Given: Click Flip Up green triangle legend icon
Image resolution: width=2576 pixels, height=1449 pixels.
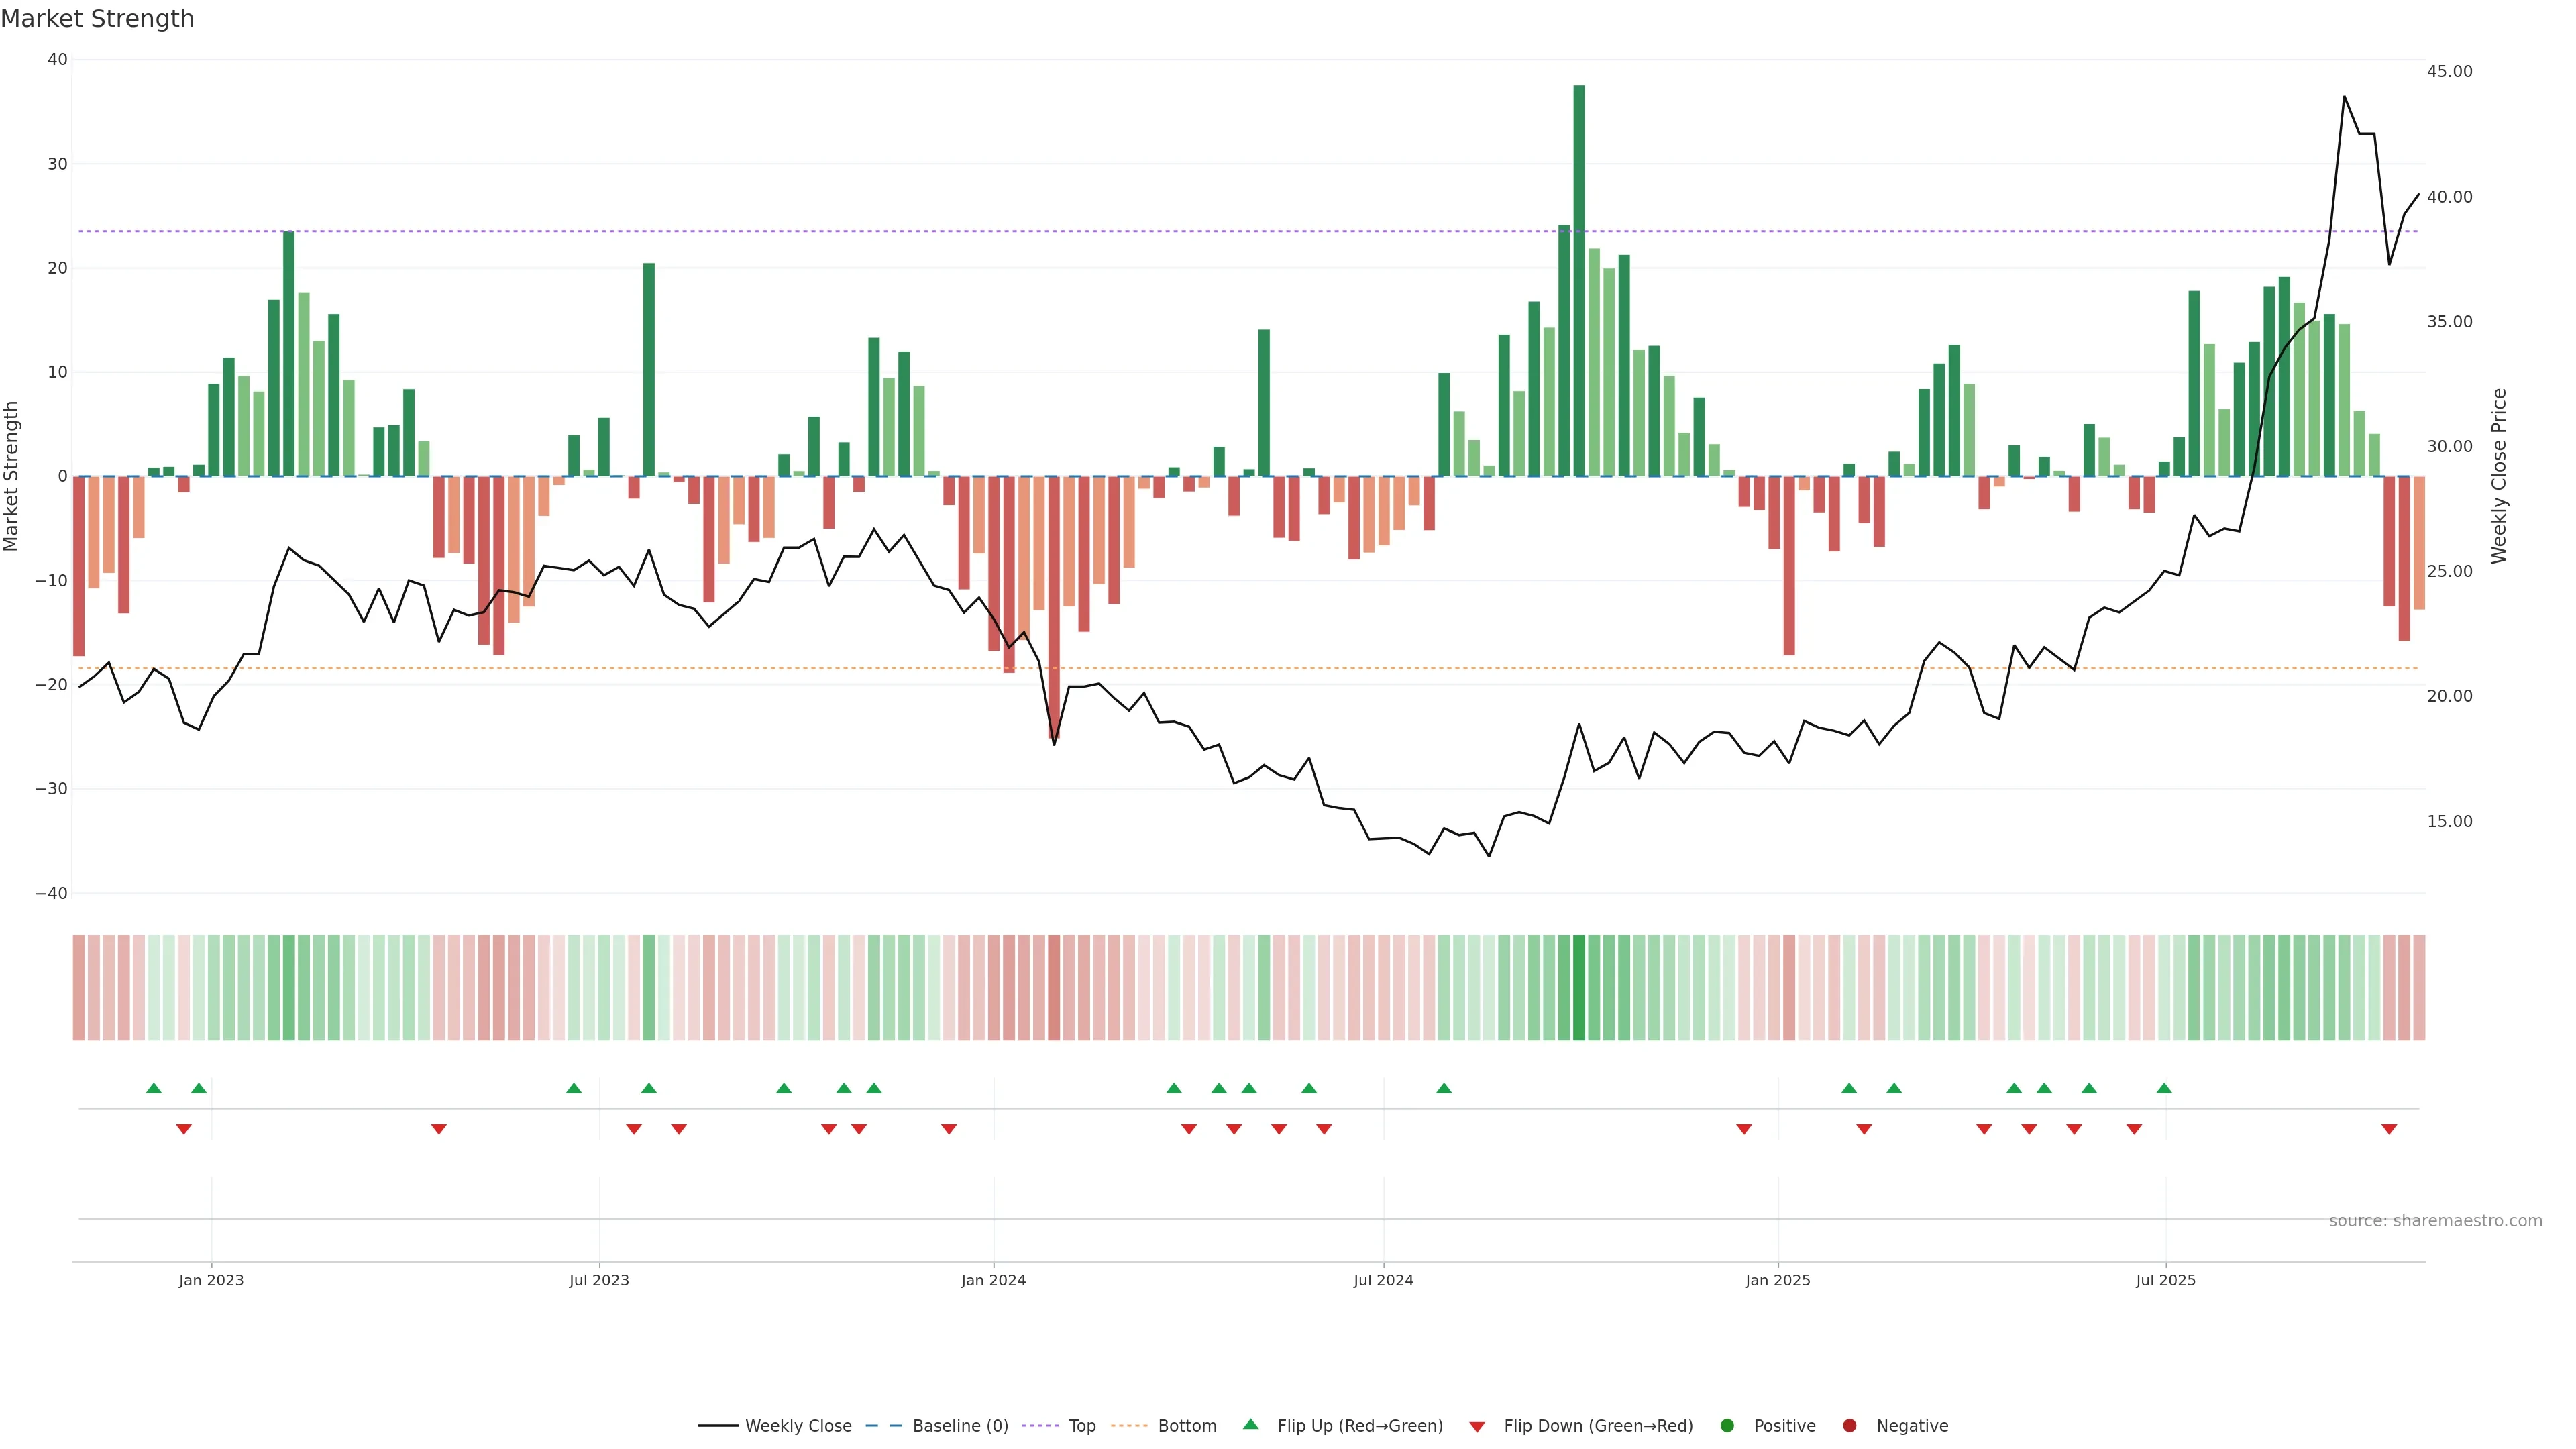Looking at the screenshot, I should point(1250,1424).
